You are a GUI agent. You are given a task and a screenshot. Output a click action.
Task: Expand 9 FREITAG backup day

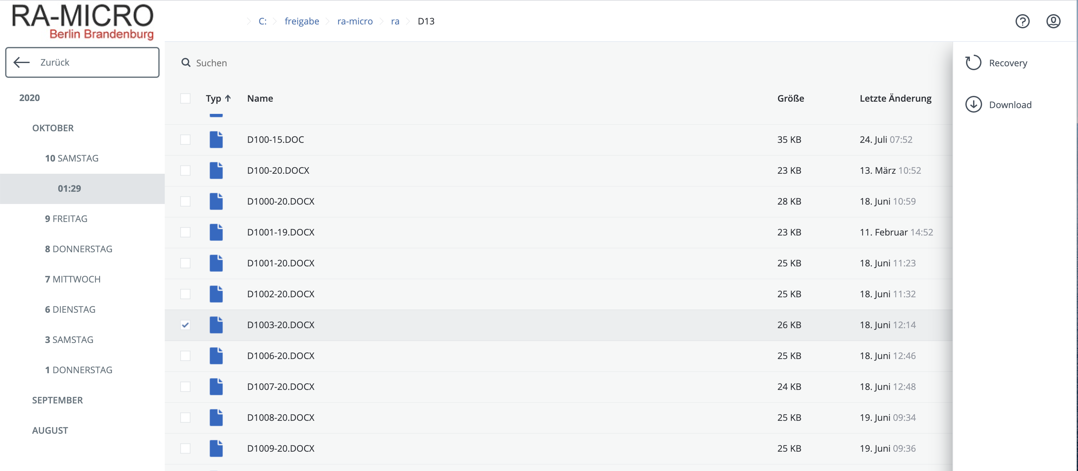[66, 219]
